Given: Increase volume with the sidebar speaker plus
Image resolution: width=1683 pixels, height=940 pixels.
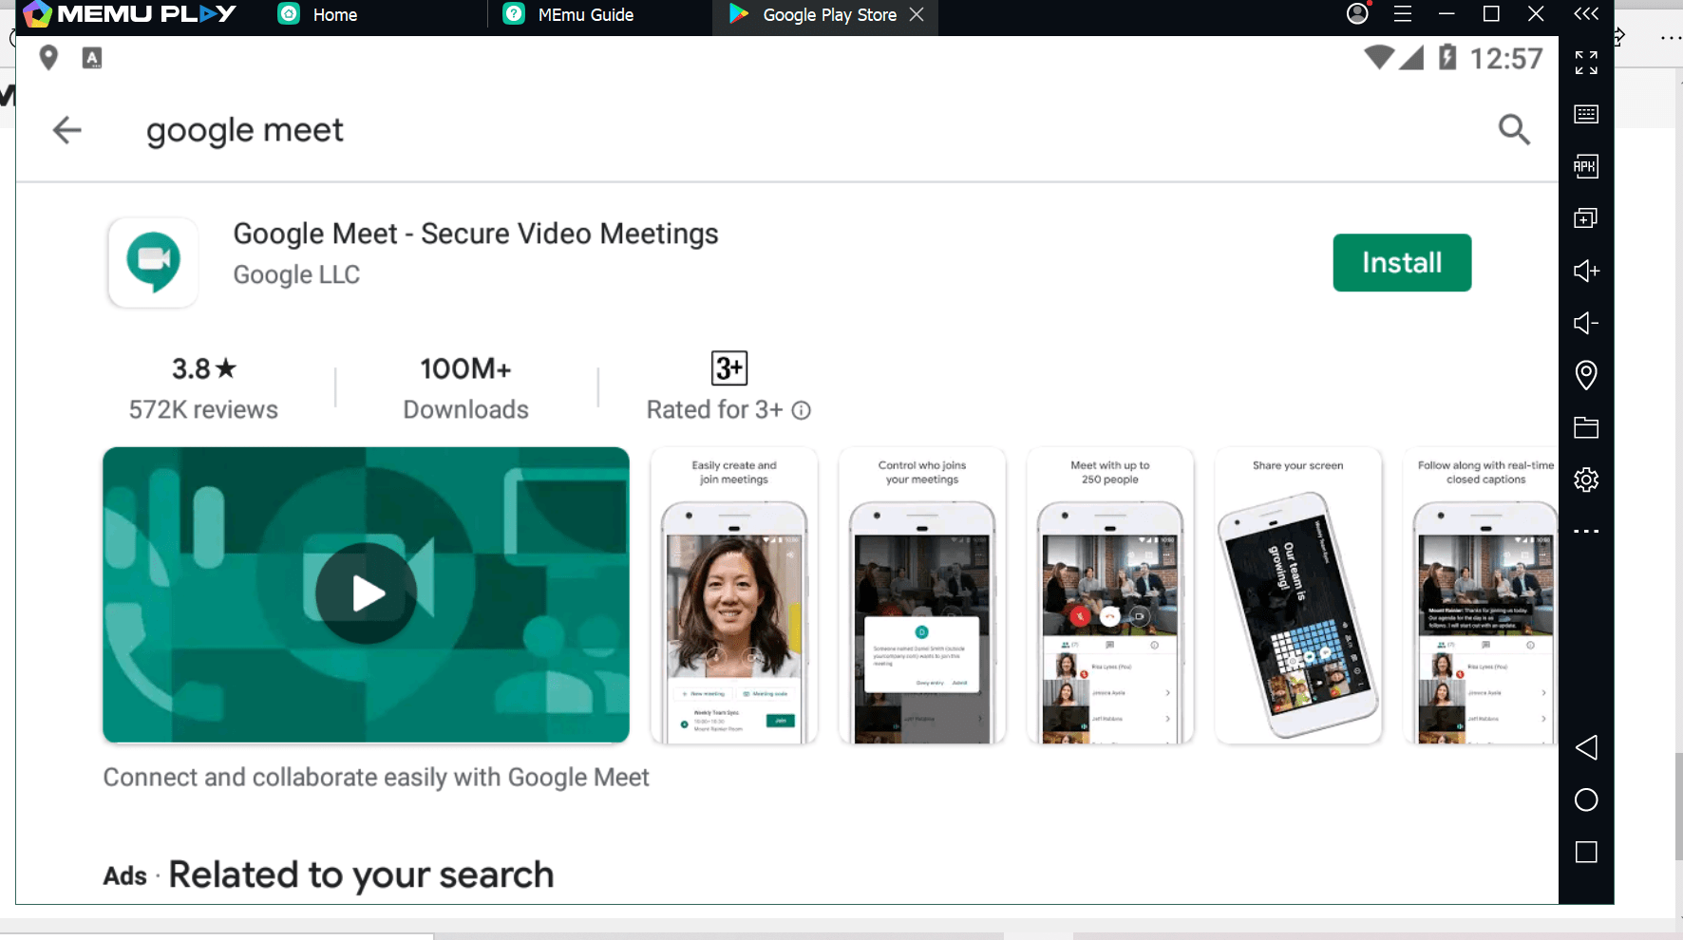Looking at the screenshot, I should point(1586,272).
